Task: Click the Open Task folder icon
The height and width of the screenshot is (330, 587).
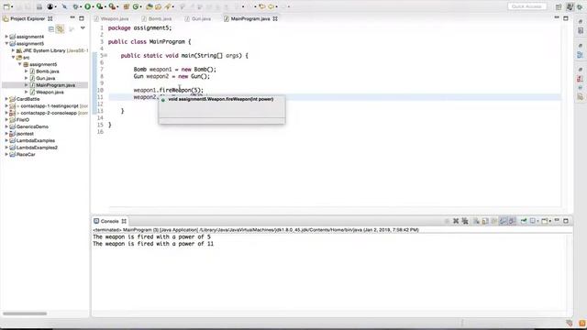Action: tap(158, 6)
